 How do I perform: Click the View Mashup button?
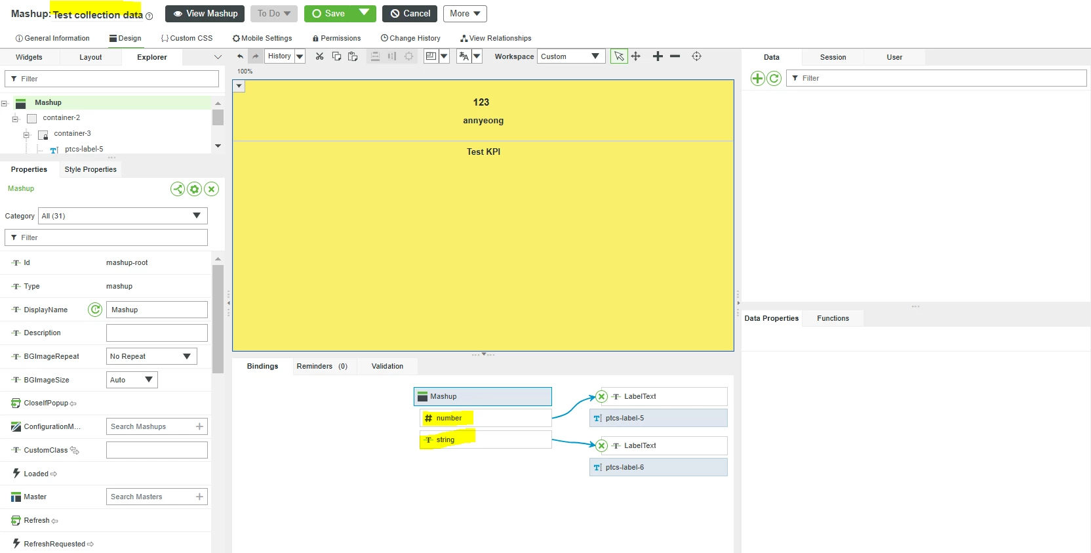coord(205,14)
